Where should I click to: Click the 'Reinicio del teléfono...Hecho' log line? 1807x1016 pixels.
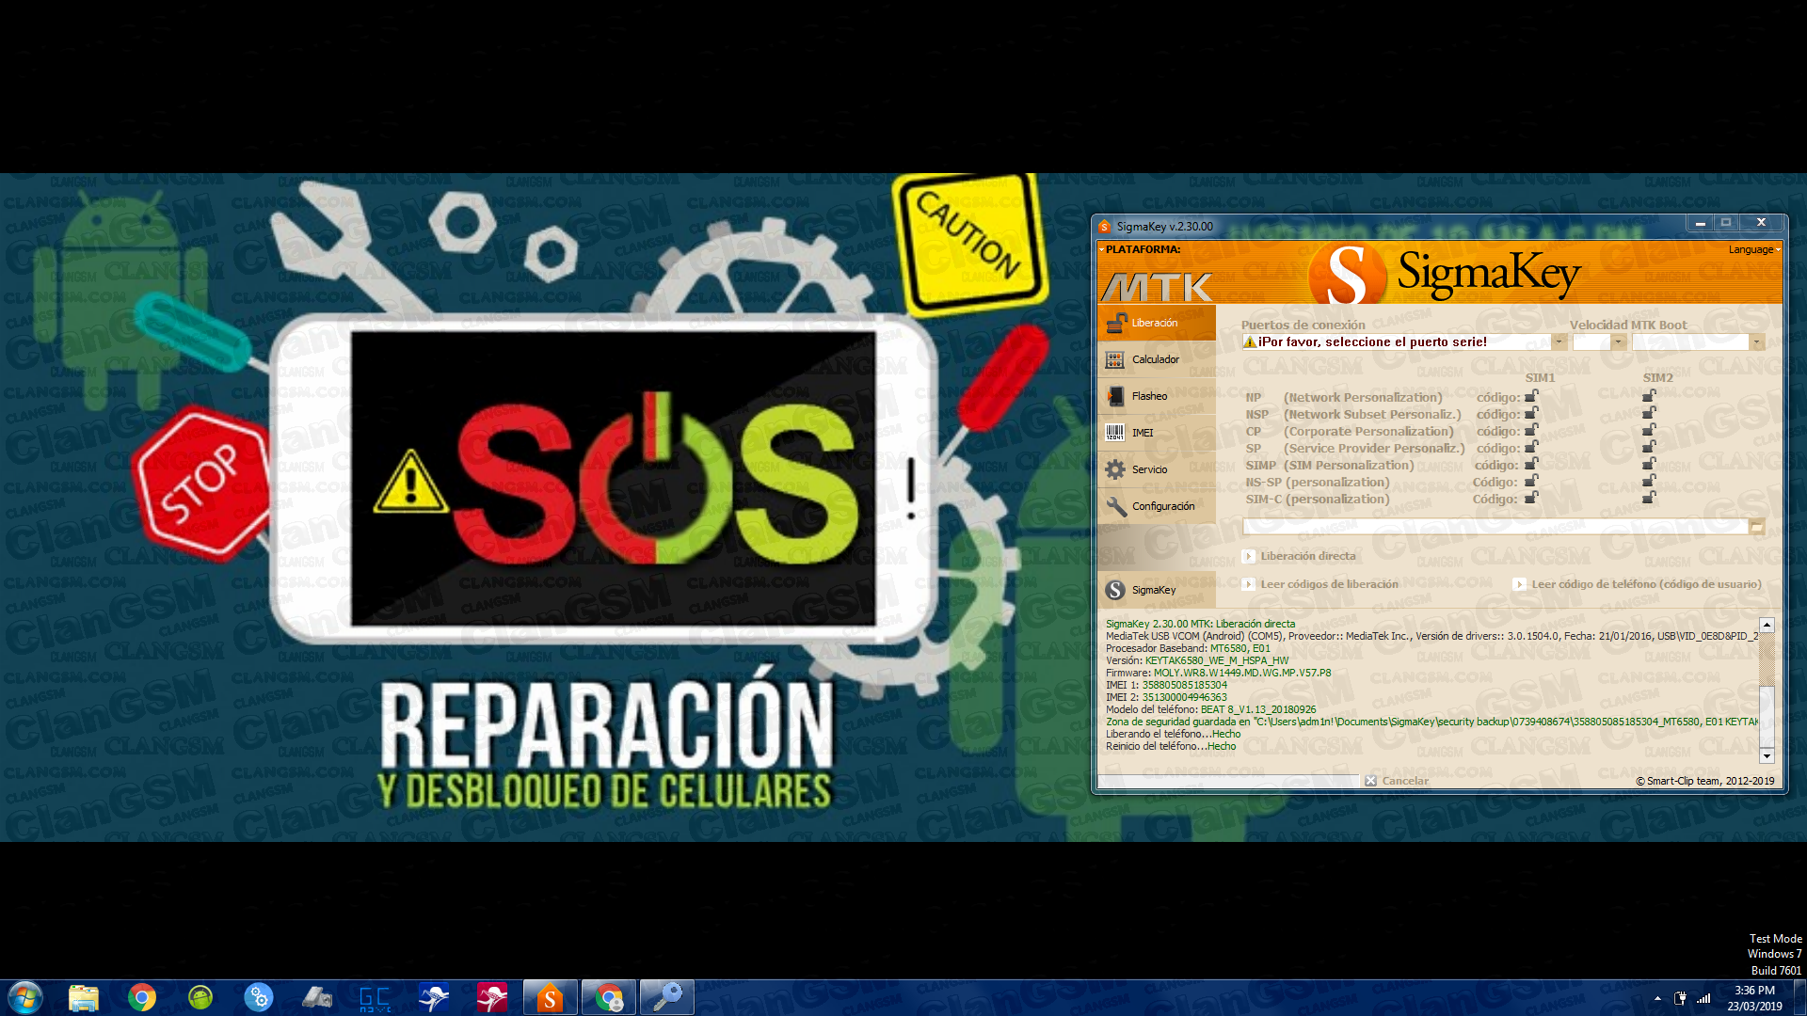coord(1171,746)
